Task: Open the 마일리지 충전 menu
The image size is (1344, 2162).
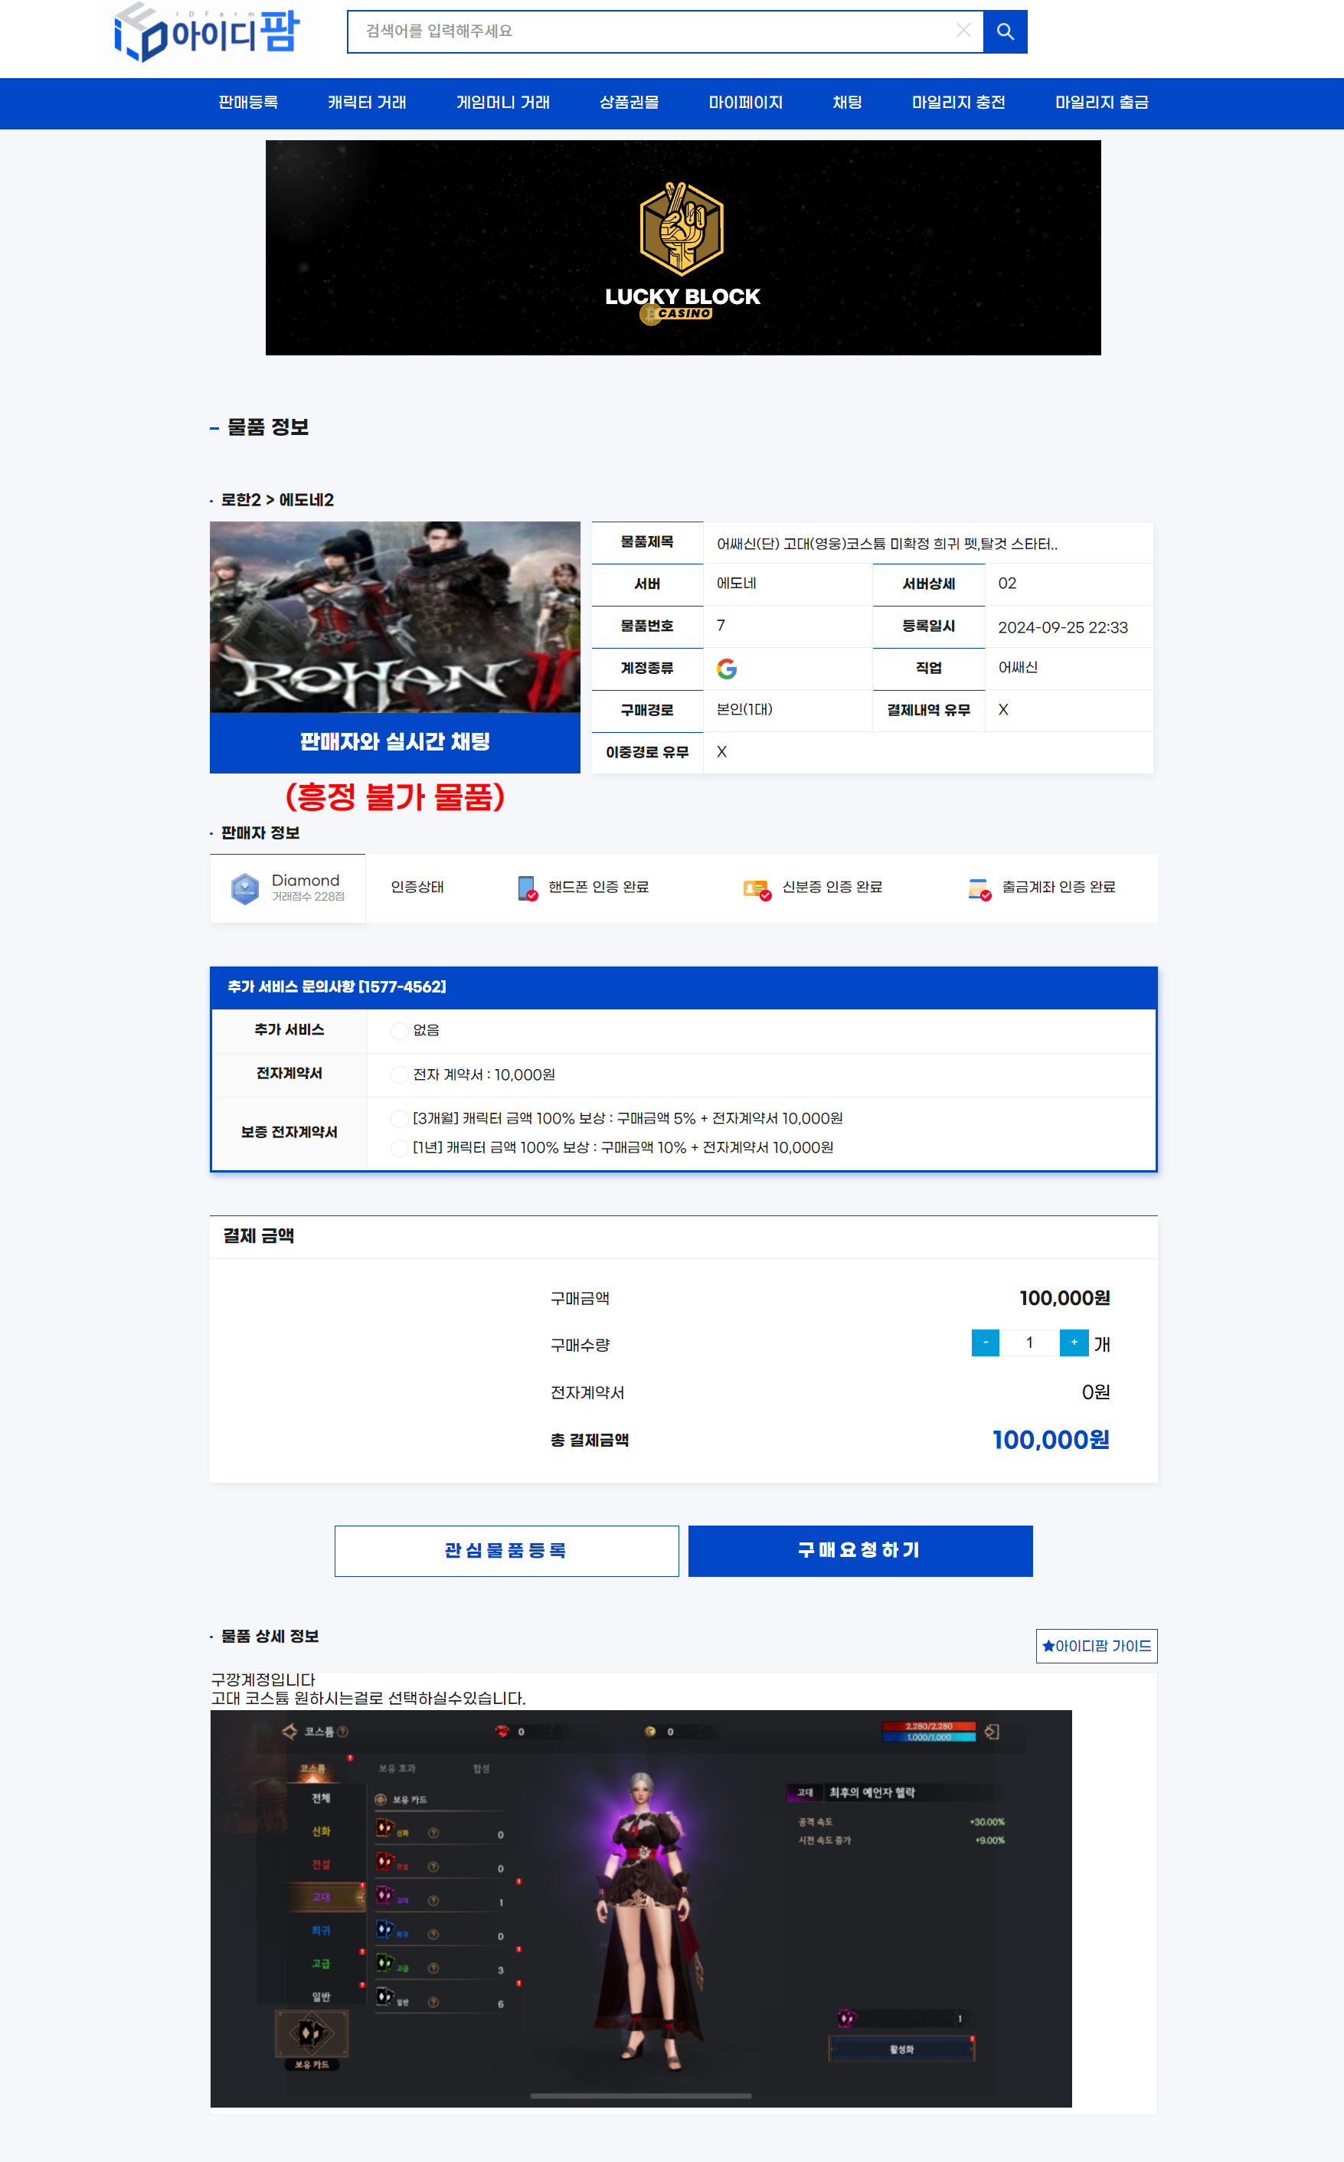Action: (957, 103)
